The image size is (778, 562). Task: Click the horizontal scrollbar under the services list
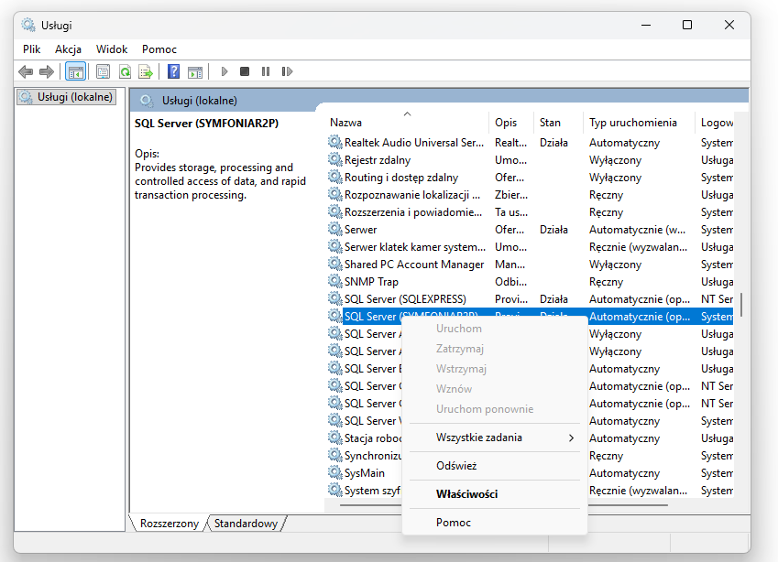click(x=504, y=505)
